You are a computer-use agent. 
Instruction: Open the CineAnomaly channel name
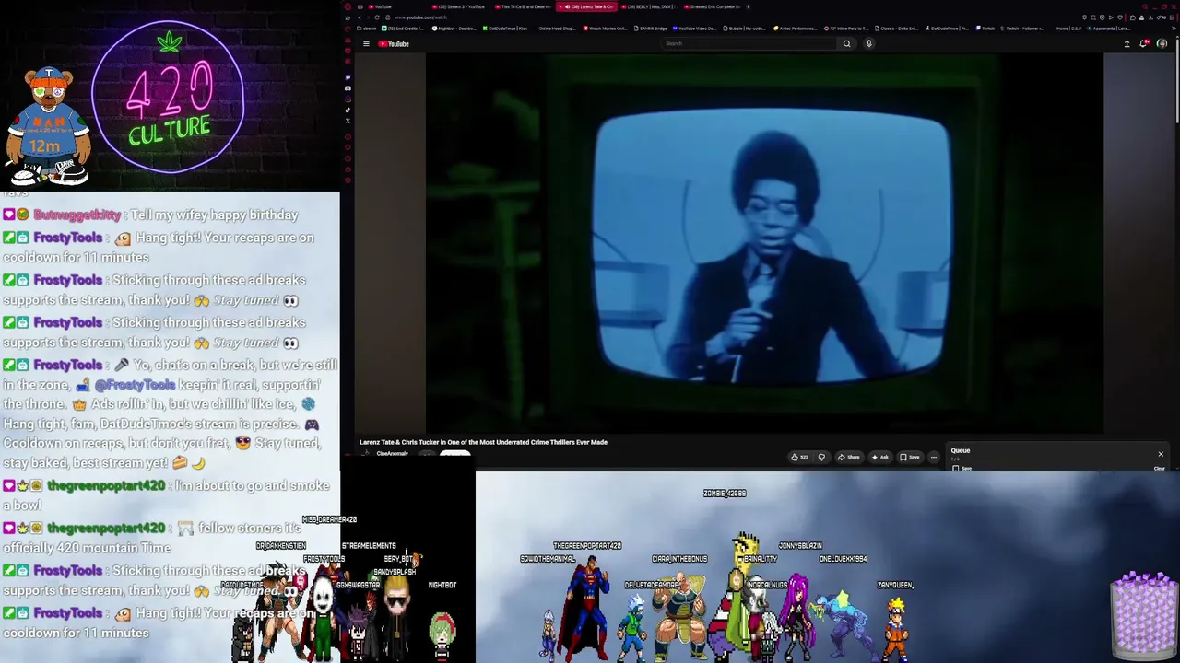[392, 453]
